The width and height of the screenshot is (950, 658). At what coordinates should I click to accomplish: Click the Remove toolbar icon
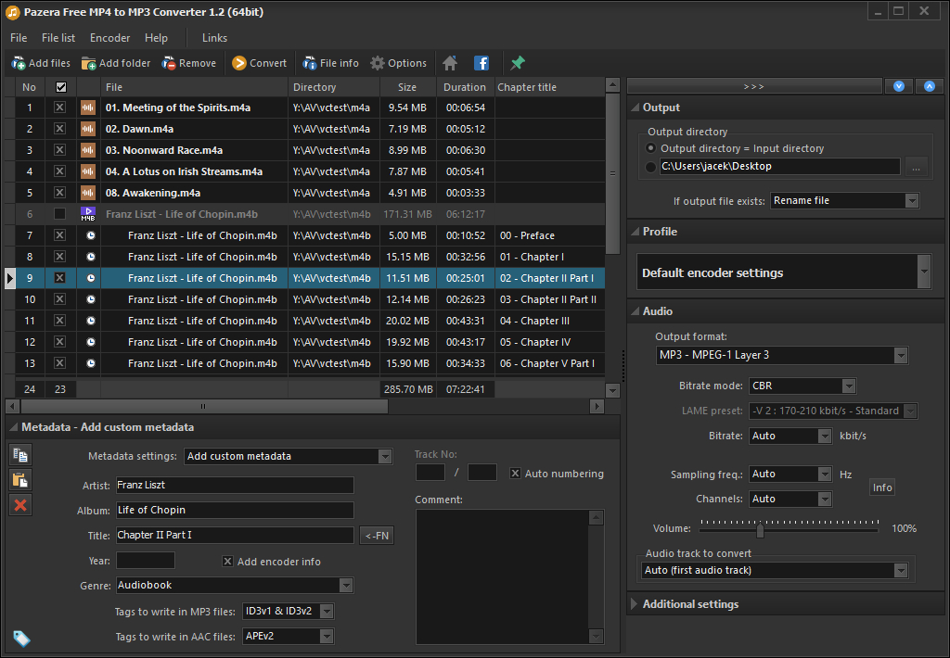[x=169, y=63]
